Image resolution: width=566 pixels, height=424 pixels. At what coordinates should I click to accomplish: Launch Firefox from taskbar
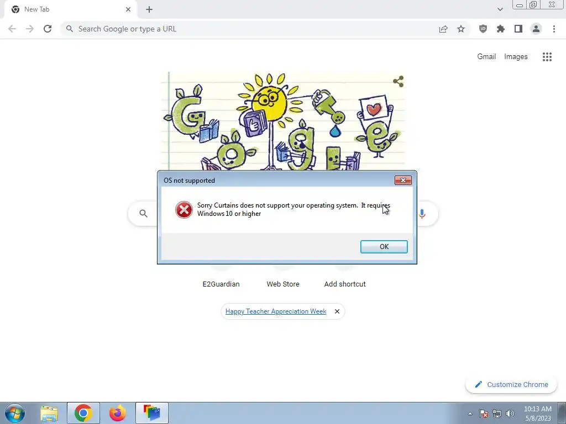pos(118,413)
